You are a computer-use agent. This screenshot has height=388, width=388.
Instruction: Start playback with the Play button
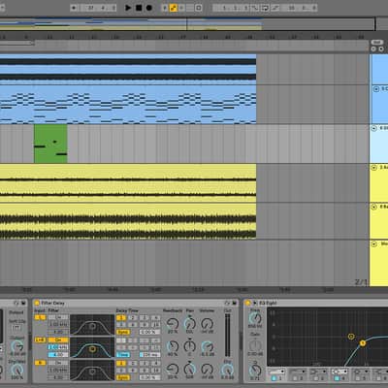coord(128,8)
